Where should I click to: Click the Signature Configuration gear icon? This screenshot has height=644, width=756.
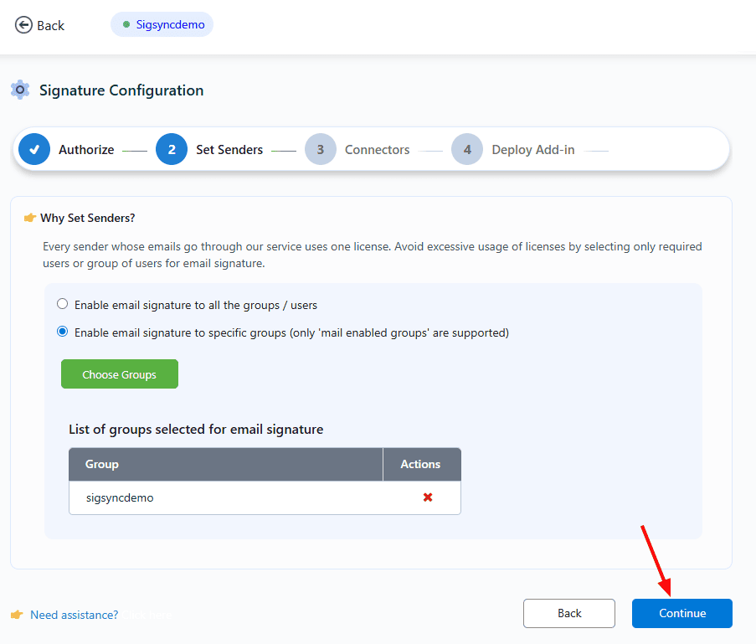20,90
